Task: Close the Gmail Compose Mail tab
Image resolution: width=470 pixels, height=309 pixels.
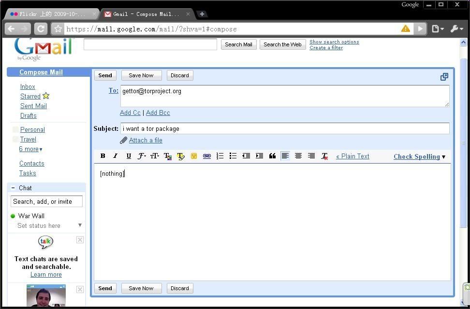Action: pyautogui.click(x=188, y=14)
